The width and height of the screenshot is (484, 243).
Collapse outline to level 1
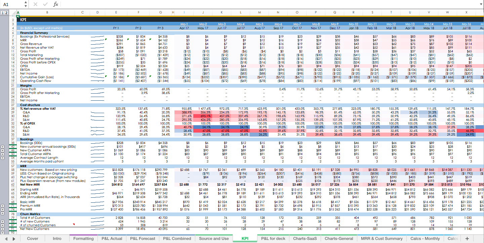pos(3,12)
